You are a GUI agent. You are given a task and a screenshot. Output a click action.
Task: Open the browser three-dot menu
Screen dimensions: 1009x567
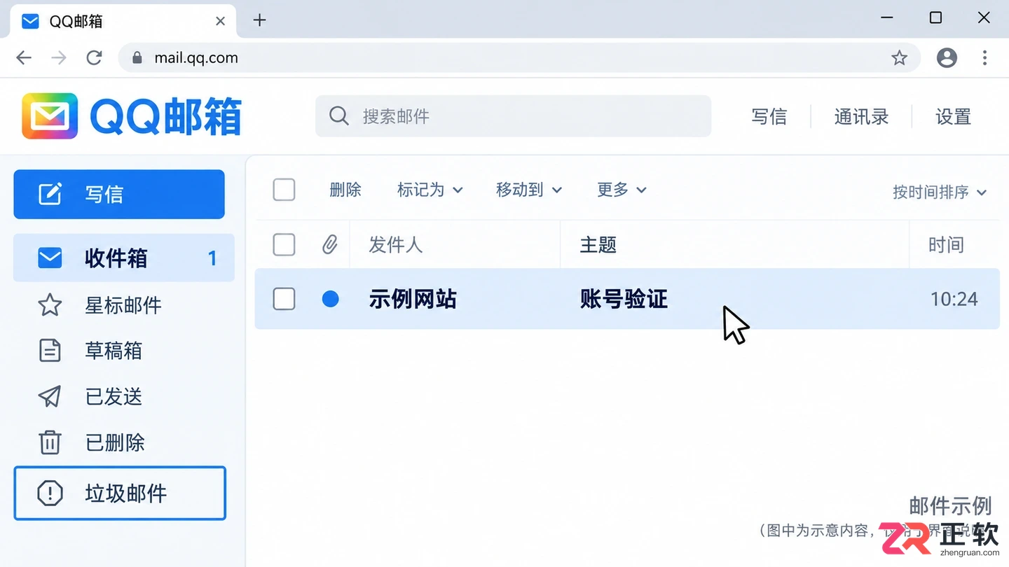[984, 58]
